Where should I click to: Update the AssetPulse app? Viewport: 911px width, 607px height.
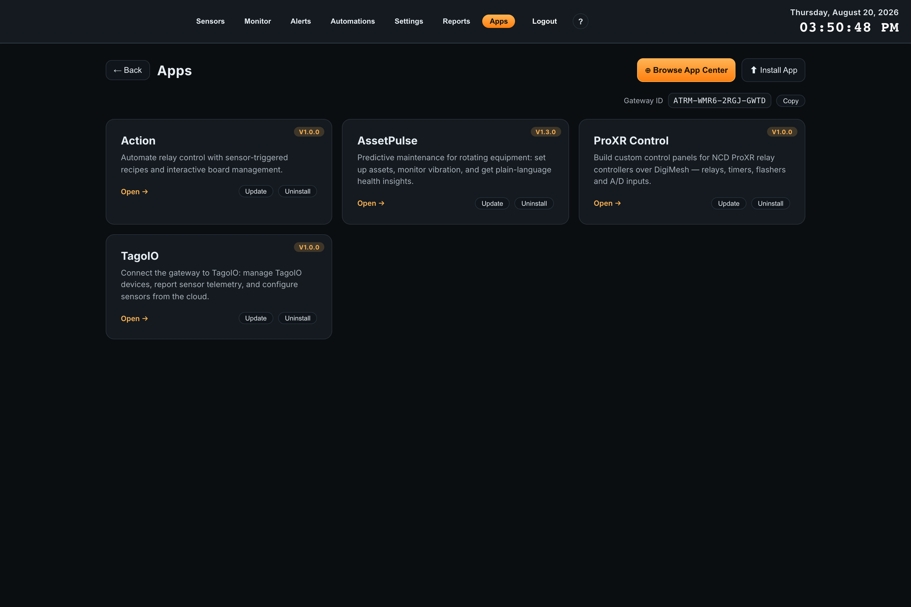tap(492, 203)
